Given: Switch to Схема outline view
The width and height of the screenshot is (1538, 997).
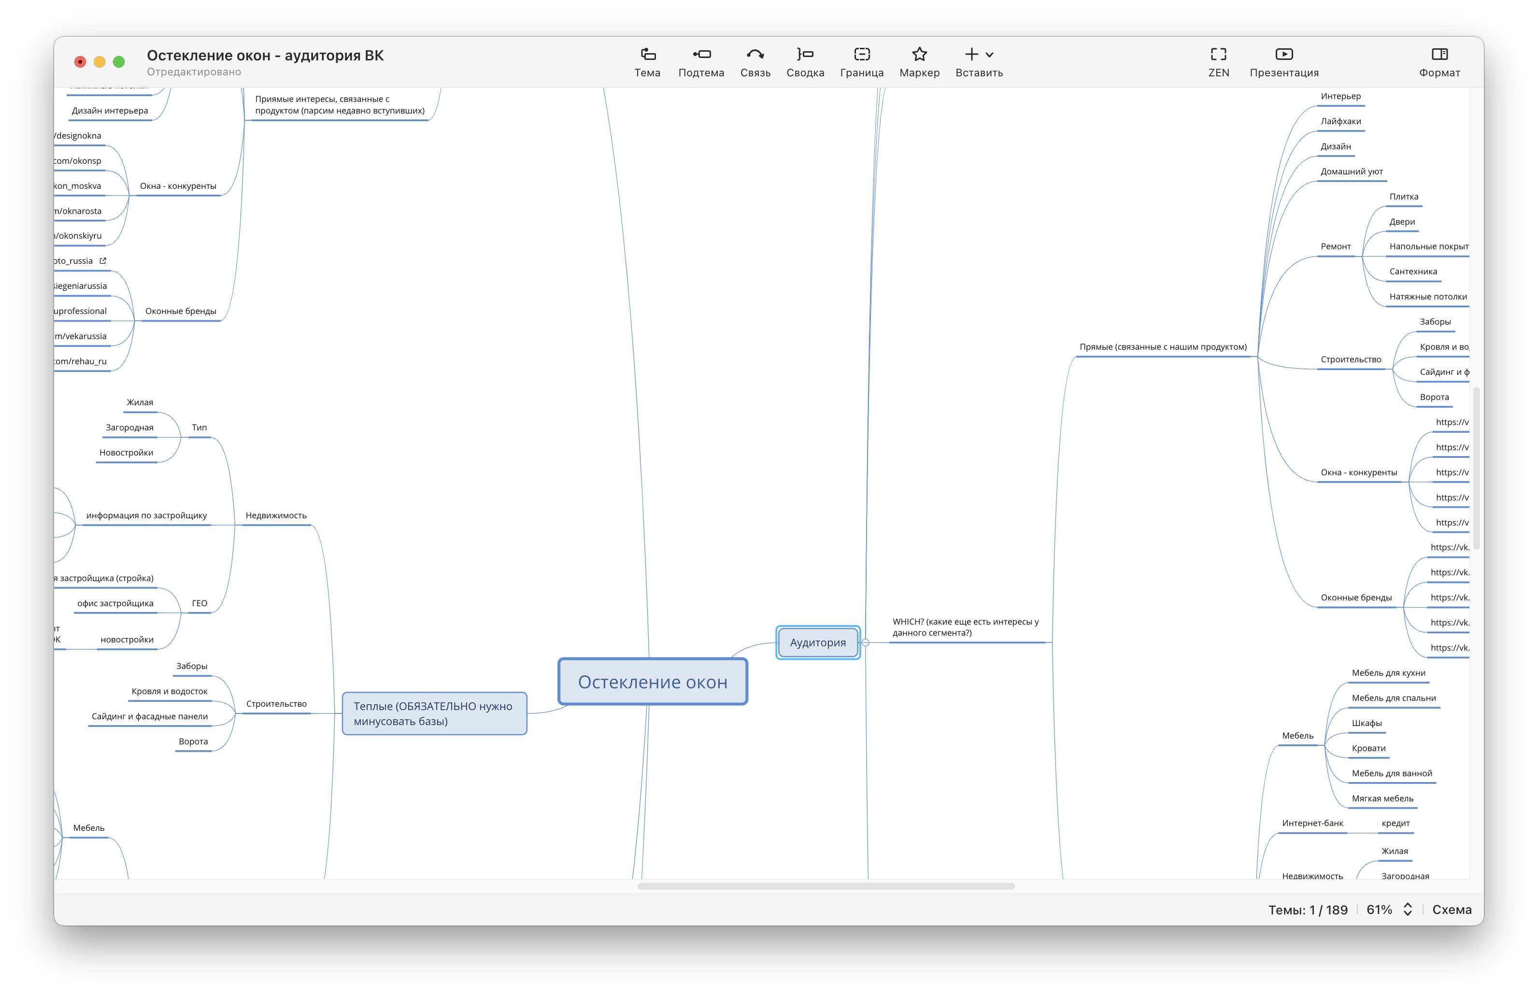Looking at the screenshot, I should (1452, 909).
